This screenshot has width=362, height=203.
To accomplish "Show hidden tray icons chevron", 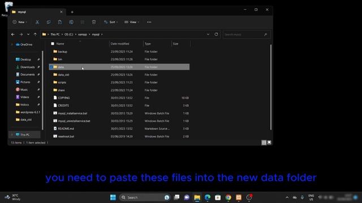I will click(x=287, y=197).
